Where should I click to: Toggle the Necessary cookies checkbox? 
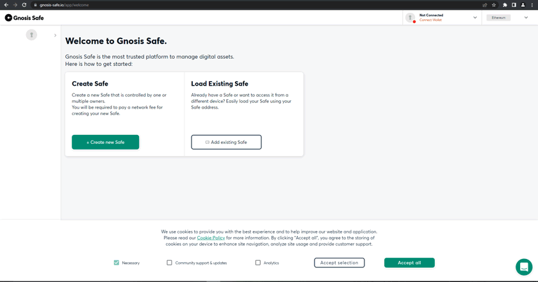(117, 263)
